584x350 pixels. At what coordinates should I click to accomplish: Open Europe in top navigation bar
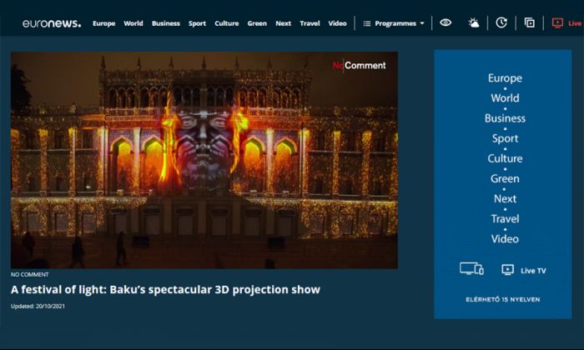point(104,23)
